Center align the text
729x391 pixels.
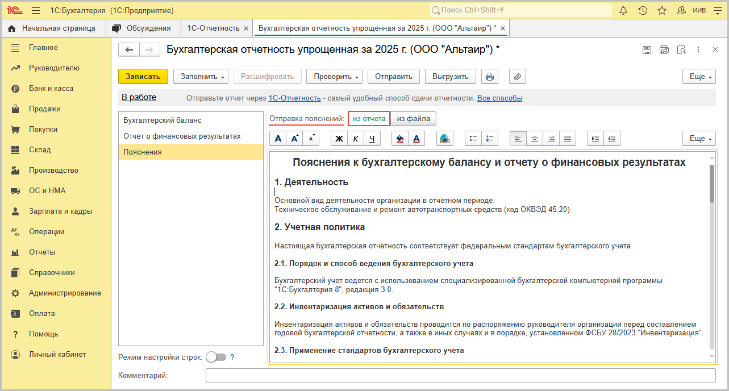point(535,138)
